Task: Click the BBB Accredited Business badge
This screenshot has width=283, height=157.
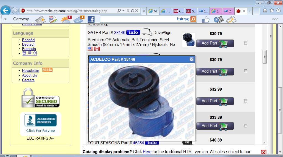Action: [x=40, y=120]
